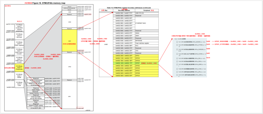The width and height of the screenshot is (263, 114).
Task: Click the AHB3 region in memory map
Action: [x=69, y=12]
